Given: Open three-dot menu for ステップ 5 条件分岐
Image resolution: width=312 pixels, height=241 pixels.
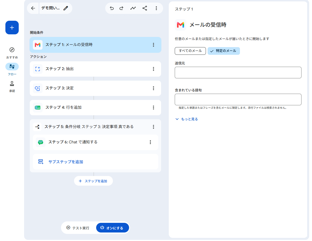Looking at the screenshot, I should pos(153,127).
